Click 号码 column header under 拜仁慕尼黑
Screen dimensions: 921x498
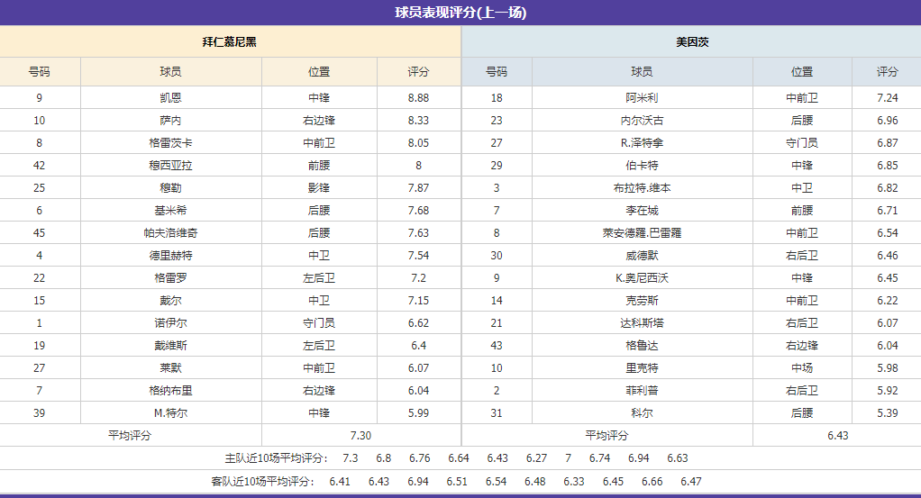[40, 72]
